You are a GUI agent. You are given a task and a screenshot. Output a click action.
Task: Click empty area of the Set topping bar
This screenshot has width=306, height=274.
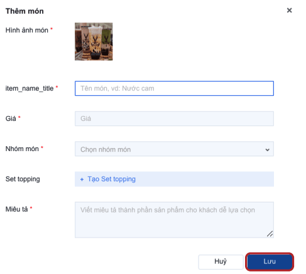(x=204, y=179)
